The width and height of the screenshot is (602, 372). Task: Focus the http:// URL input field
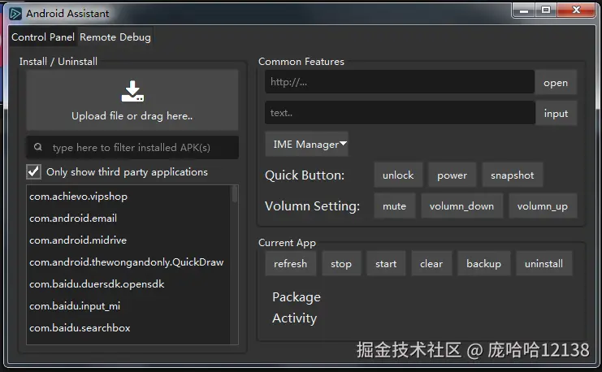click(x=400, y=82)
